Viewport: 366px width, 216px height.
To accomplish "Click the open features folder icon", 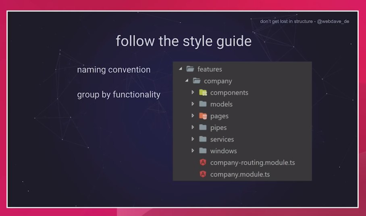I will pos(190,69).
